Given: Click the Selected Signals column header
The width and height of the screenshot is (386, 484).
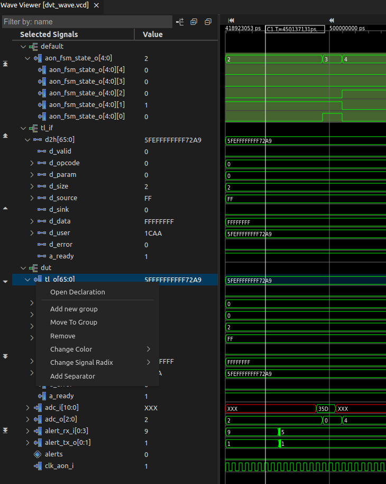Looking at the screenshot, I should tap(49, 34).
